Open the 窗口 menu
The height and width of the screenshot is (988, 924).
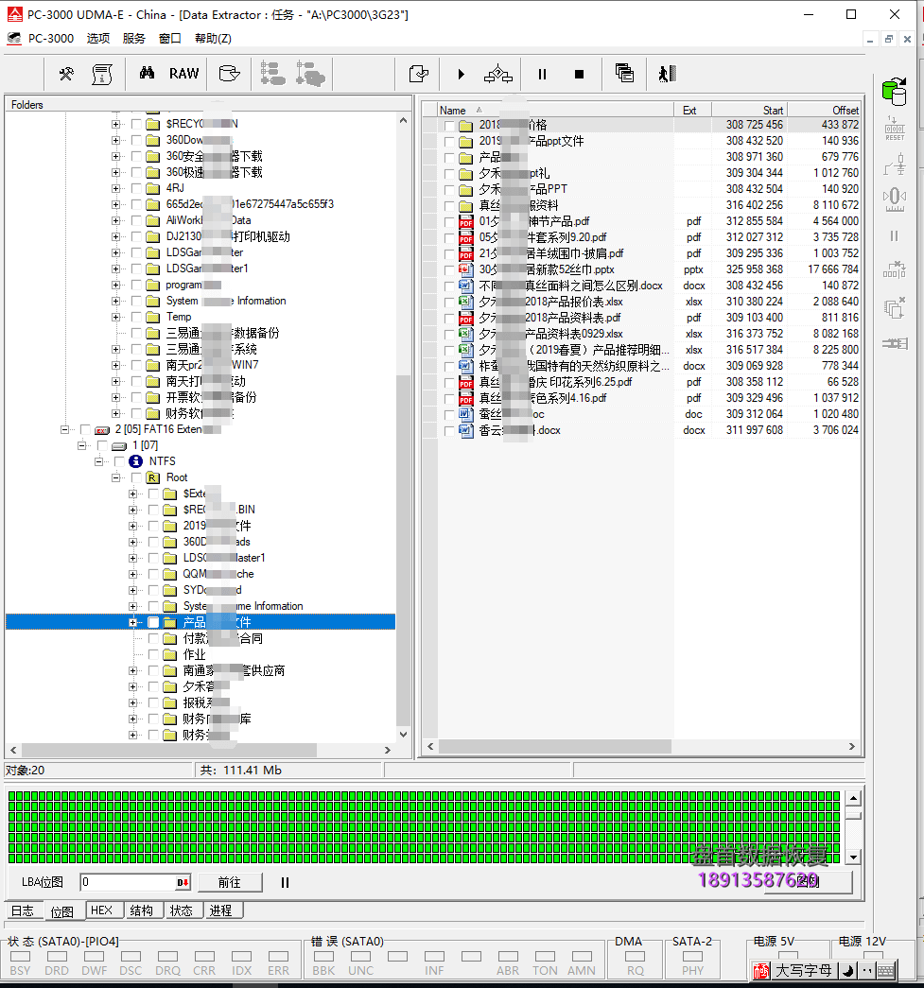coord(169,39)
